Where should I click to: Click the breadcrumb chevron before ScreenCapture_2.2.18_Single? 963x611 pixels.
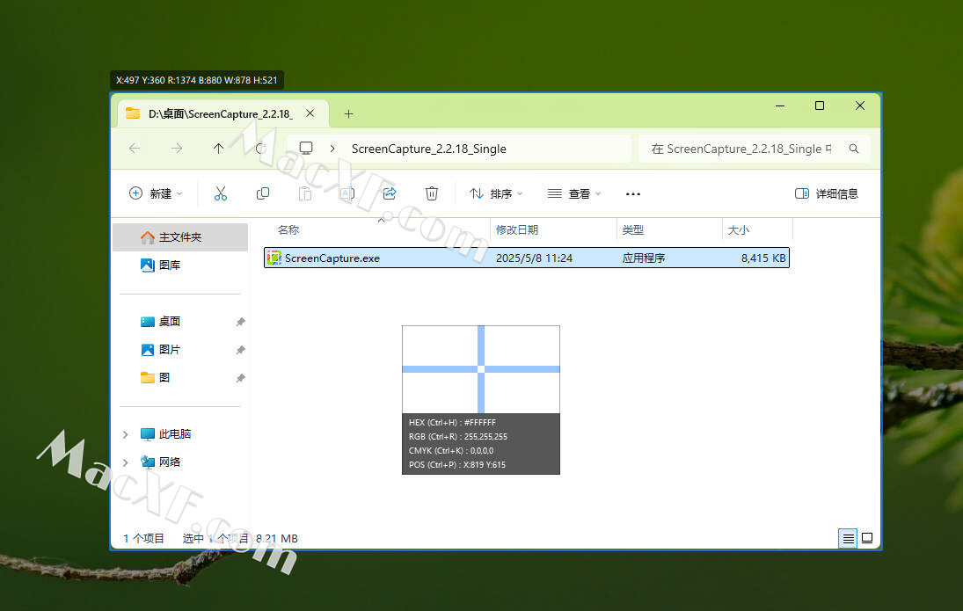click(332, 148)
